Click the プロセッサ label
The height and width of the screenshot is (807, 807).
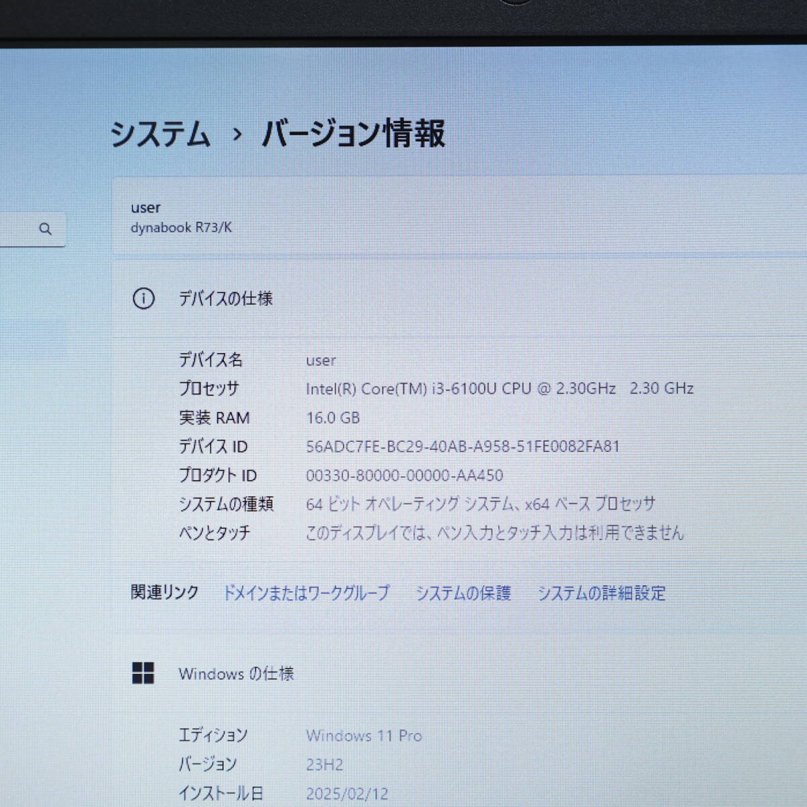click(208, 389)
